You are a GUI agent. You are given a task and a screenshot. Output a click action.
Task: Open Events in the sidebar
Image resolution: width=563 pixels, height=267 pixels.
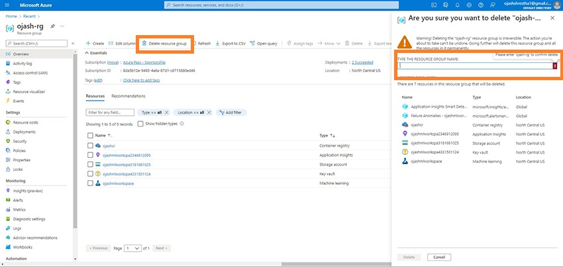point(19,101)
